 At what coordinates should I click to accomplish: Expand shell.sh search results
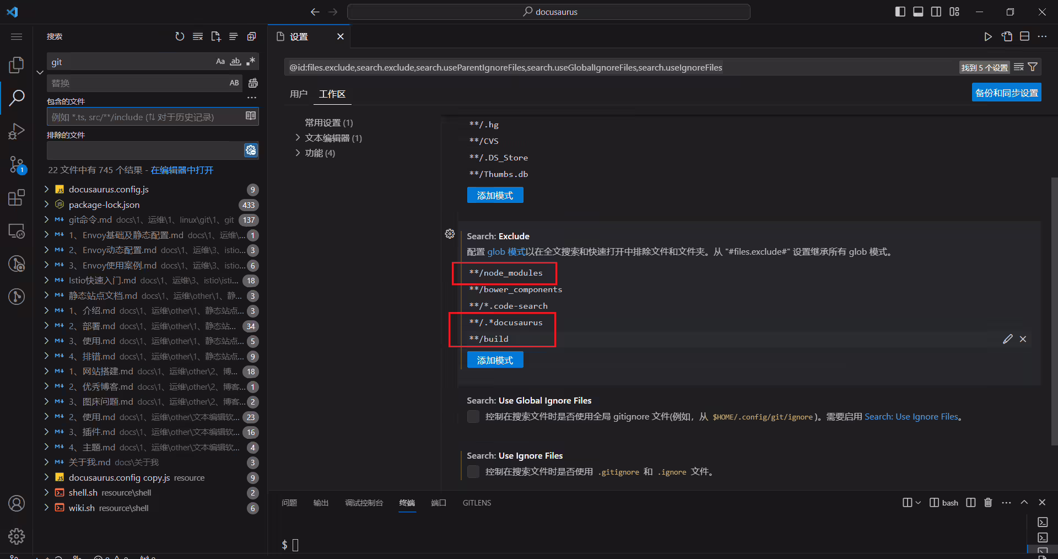pos(46,492)
